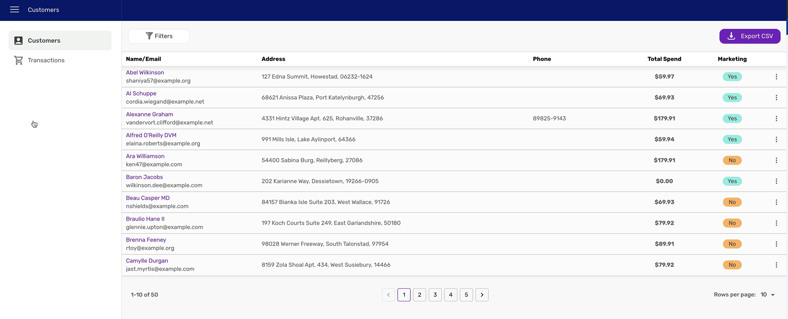Screen dimensions: 788x319
Task: Click address 68621 Anissa Plaza, Port Katelynburgh
Action: pos(323,98)
